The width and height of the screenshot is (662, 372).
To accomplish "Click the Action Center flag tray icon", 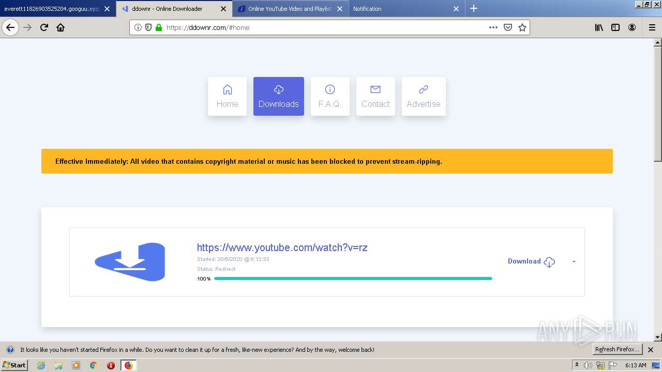I will point(613,365).
